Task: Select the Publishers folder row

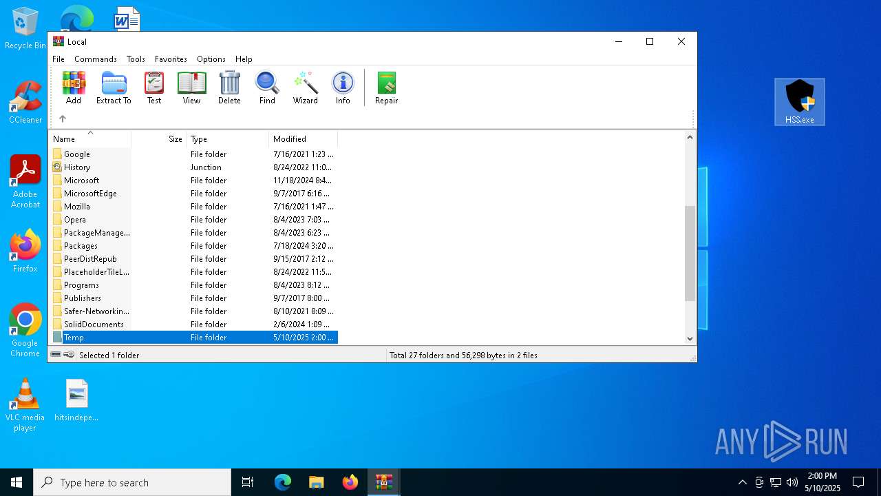Action: tap(193, 298)
